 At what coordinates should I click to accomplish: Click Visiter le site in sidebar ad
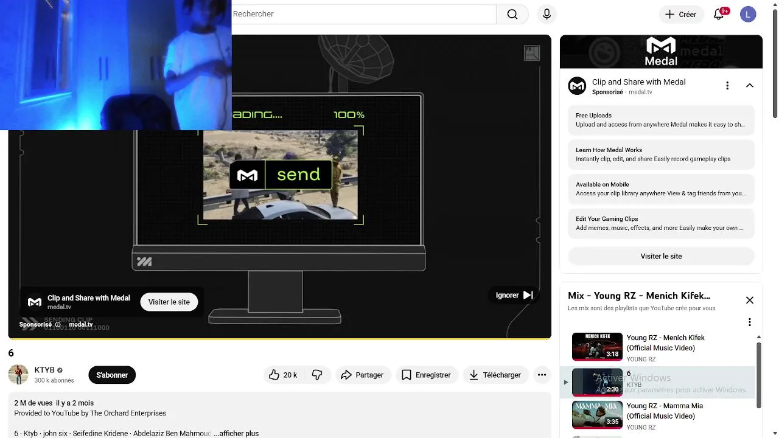tap(661, 256)
